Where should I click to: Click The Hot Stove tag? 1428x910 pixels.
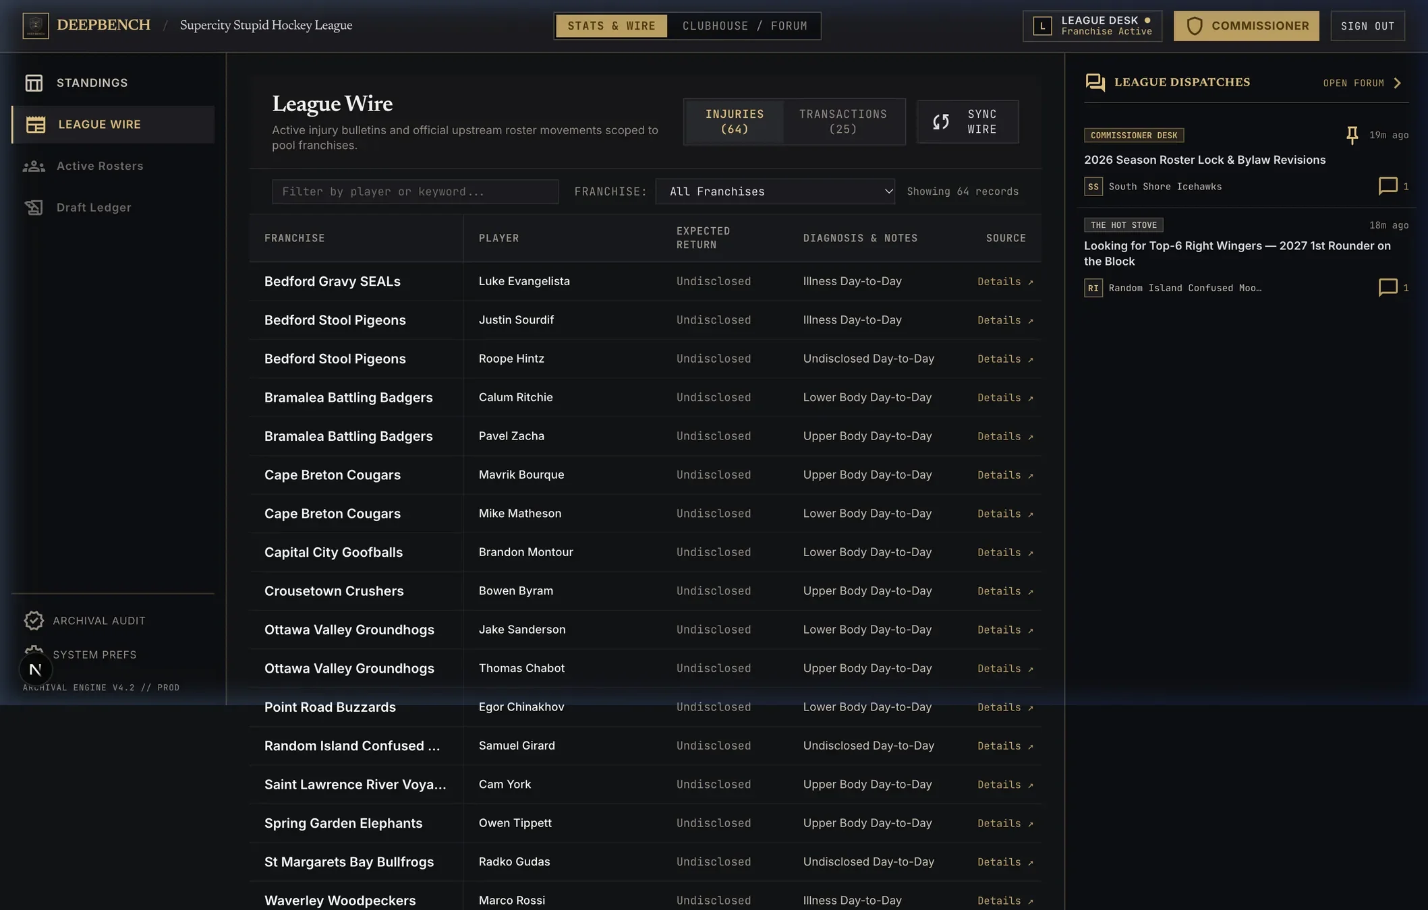pyautogui.click(x=1124, y=225)
